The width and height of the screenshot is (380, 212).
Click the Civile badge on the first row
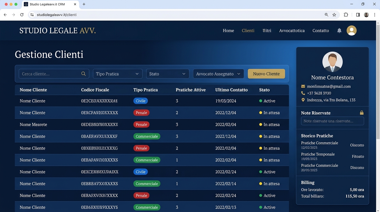[141, 101]
